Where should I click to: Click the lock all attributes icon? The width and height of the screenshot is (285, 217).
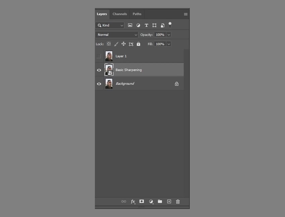pos(139,44)
